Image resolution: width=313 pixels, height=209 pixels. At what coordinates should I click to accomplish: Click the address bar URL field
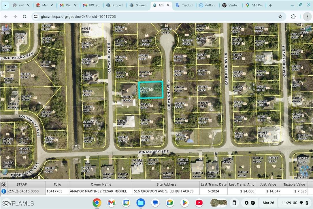click(144, 16)
